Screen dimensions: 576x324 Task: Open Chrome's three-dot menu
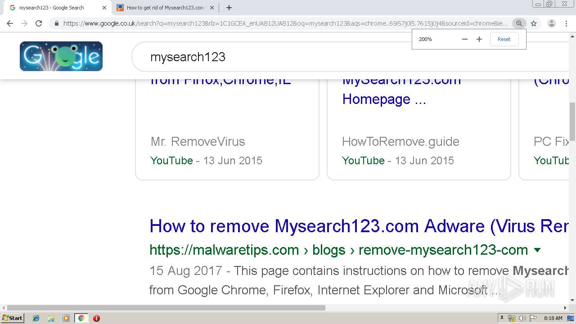pos(566,23)
